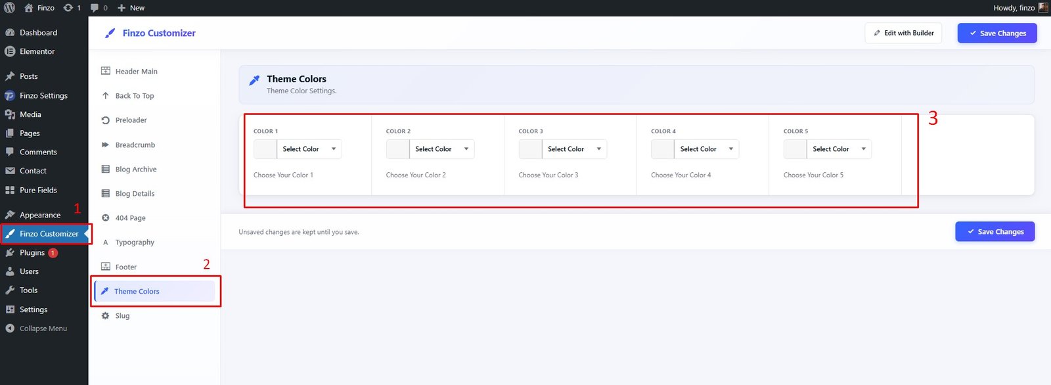Open the comments bubble icon in admin bar
The image size is (1051, 385).
pyautogui.click(x=95, y=8)
